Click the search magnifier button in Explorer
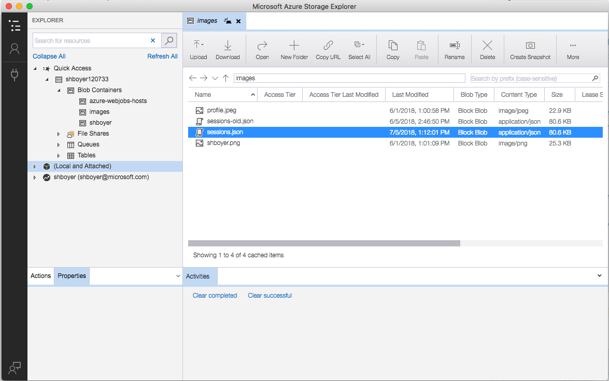This screenshot has height=381, width=609. (169, 40)
